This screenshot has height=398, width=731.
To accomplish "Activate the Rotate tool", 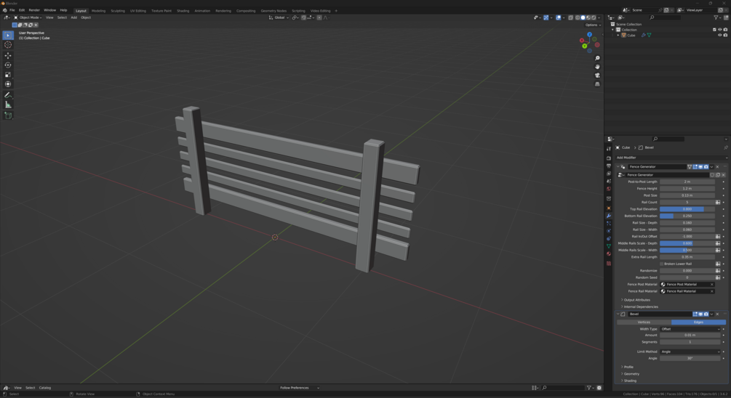I will pyautogui.click(x=8, y=65).
